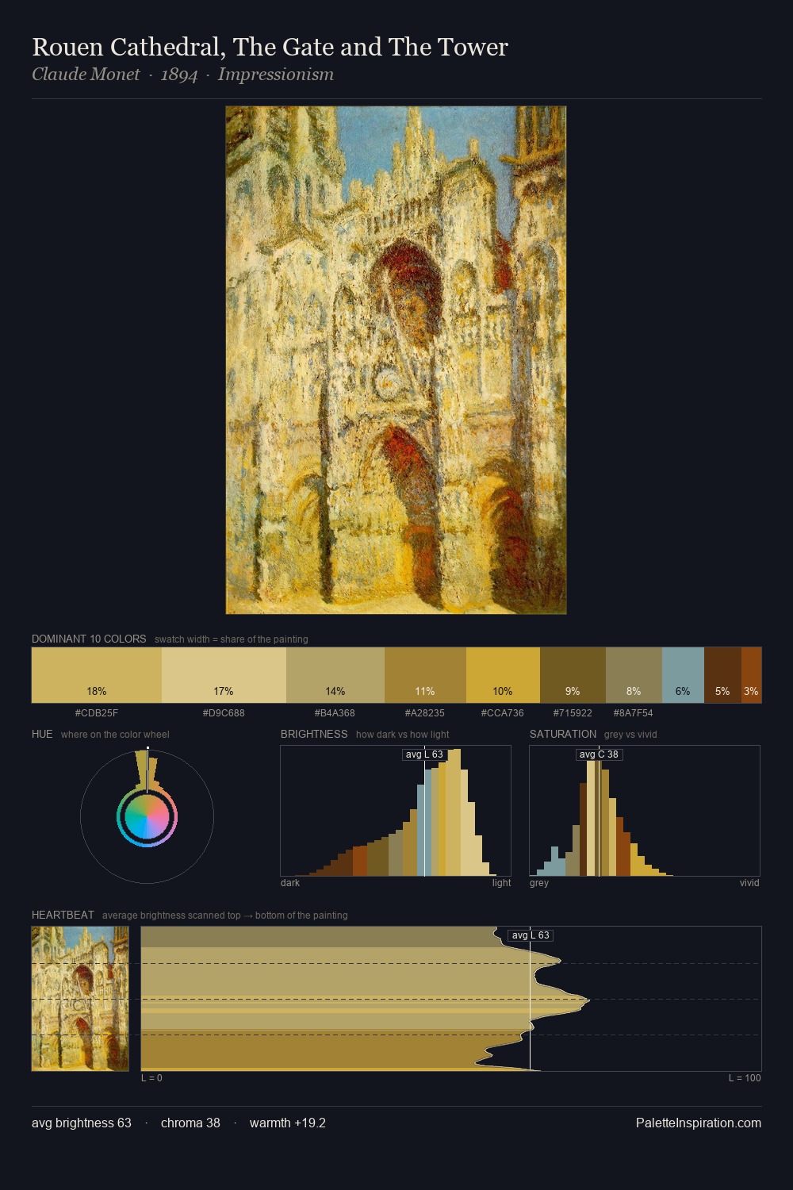
Task: Click the heartbeat 'average brightness scanned' caption
Action: (225, 916)
